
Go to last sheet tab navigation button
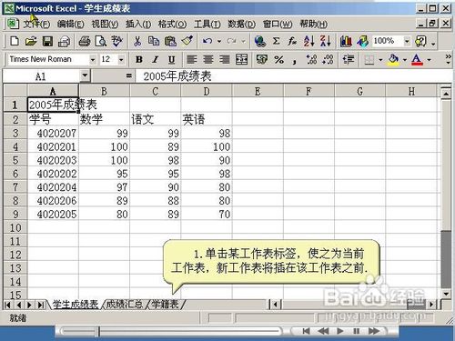41,305
